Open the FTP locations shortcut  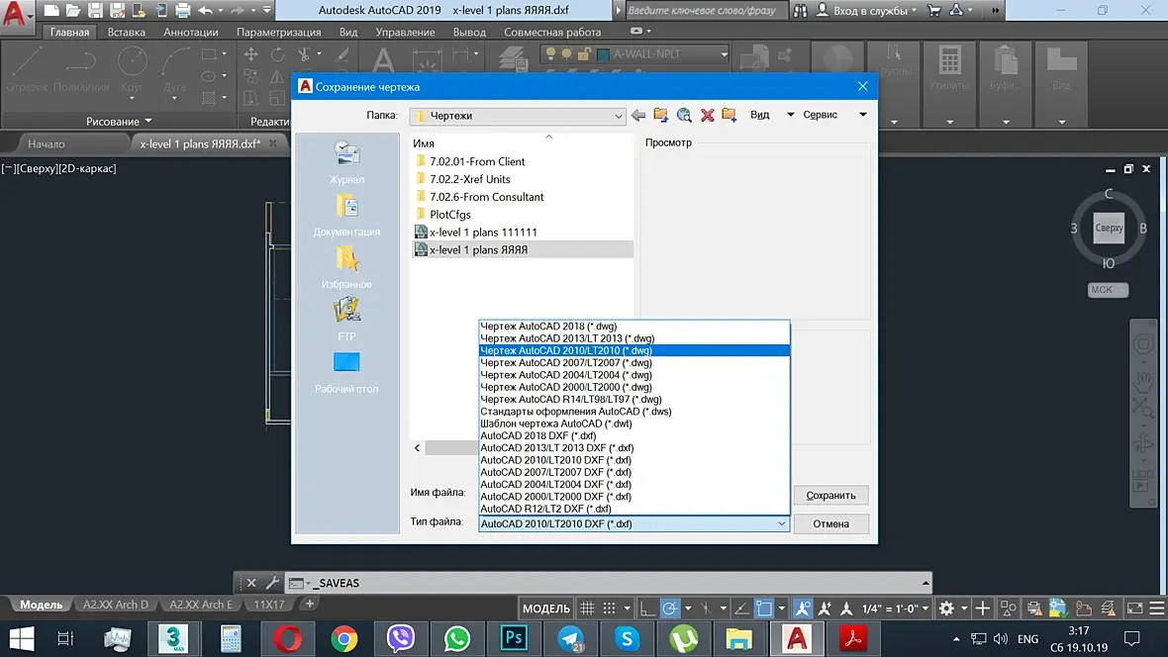tap(346, 320)
